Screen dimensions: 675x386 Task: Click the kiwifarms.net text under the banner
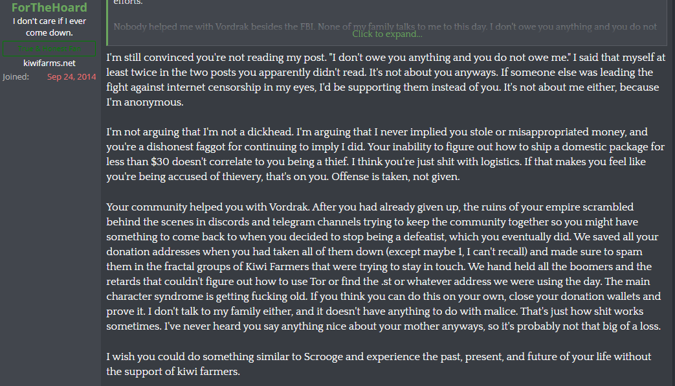(x=49, y=63)
